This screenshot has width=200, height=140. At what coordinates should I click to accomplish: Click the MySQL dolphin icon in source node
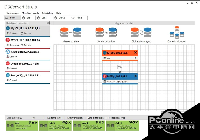coord(105,53)
